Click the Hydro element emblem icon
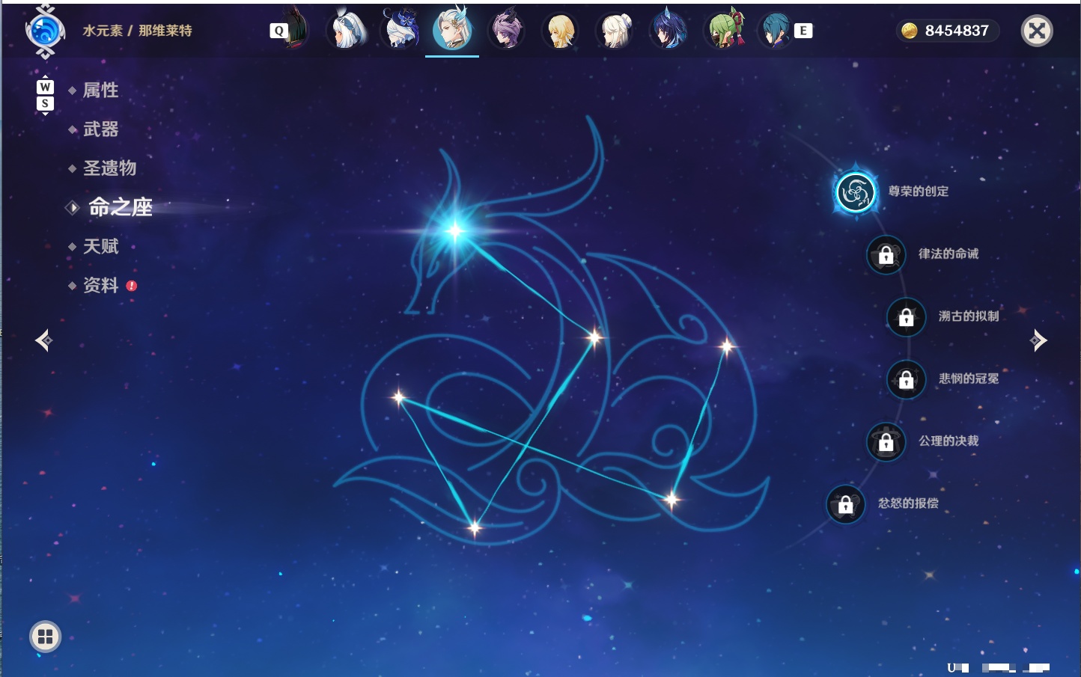 coord(45,31)
